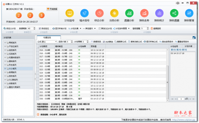199x123 pixels.
Task: Select the 奇偶系列 tree item
Action: click(x=18, y=72)
